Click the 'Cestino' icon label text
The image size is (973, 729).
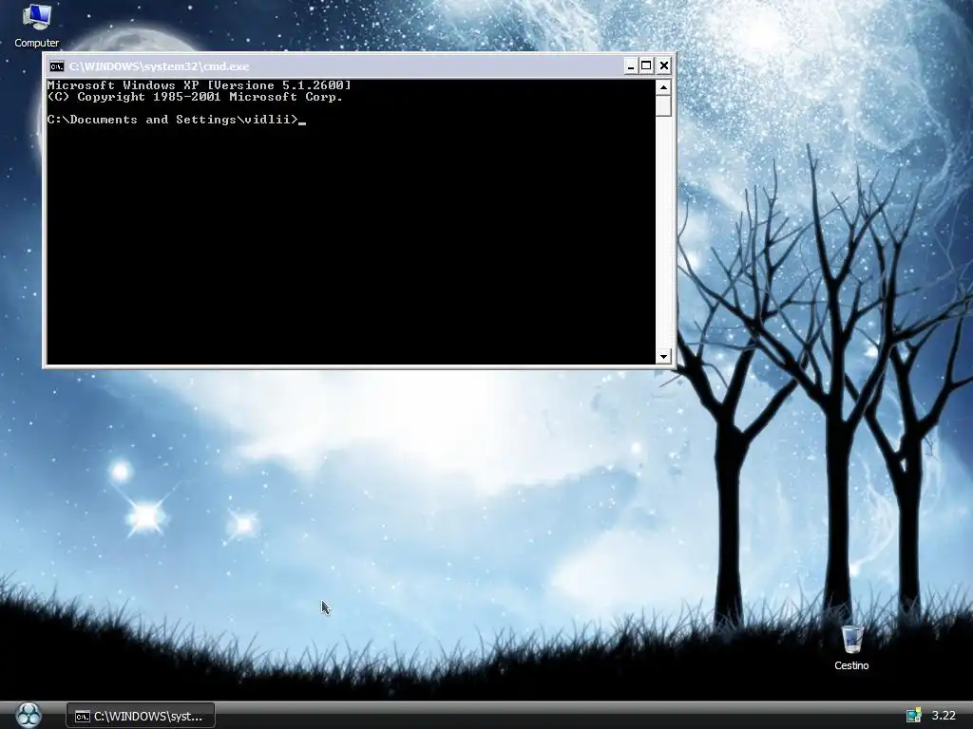tap(851, 665)
